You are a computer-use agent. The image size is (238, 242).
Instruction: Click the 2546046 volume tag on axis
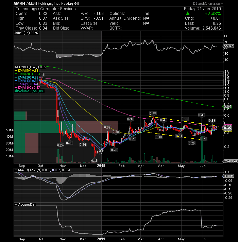(231, 161)
